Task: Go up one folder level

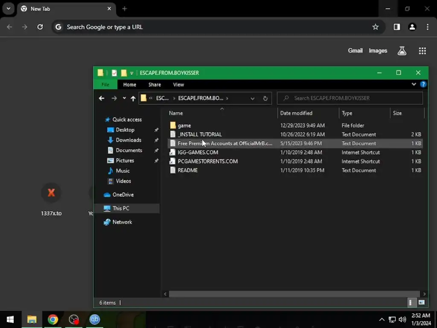Action: point(133,98)
